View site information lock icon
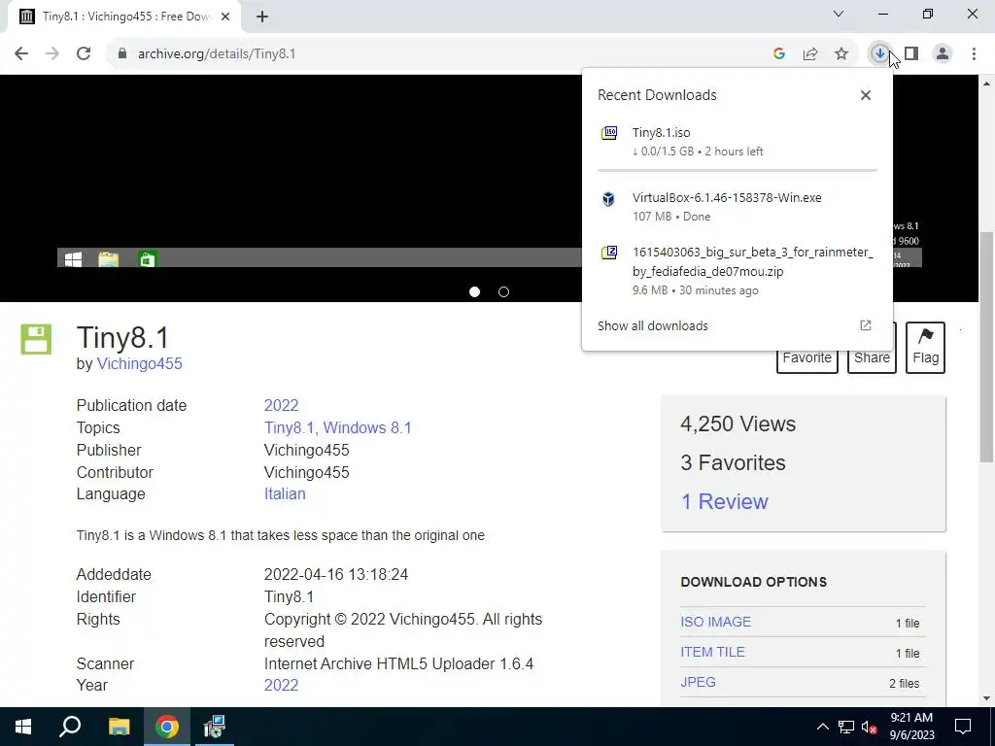The height and width of the screenshot is (746, 995). (x=122, y=54)
